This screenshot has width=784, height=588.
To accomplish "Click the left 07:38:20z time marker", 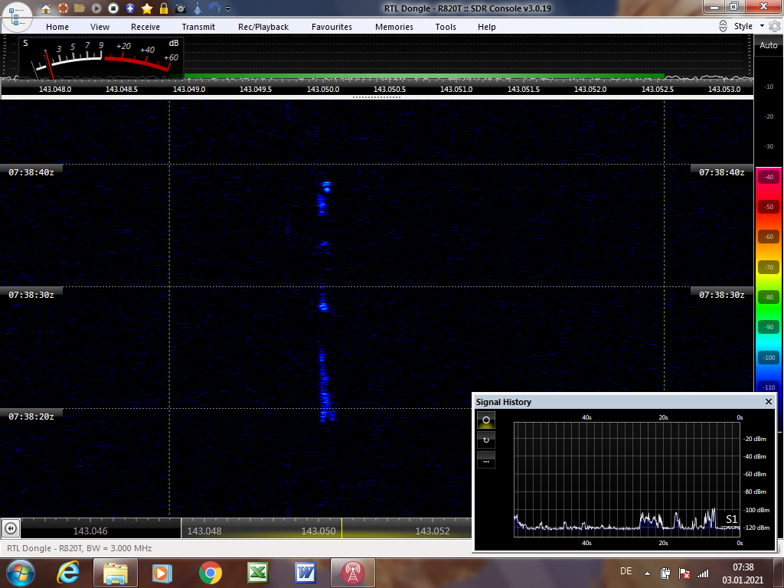I will [31, 416].
